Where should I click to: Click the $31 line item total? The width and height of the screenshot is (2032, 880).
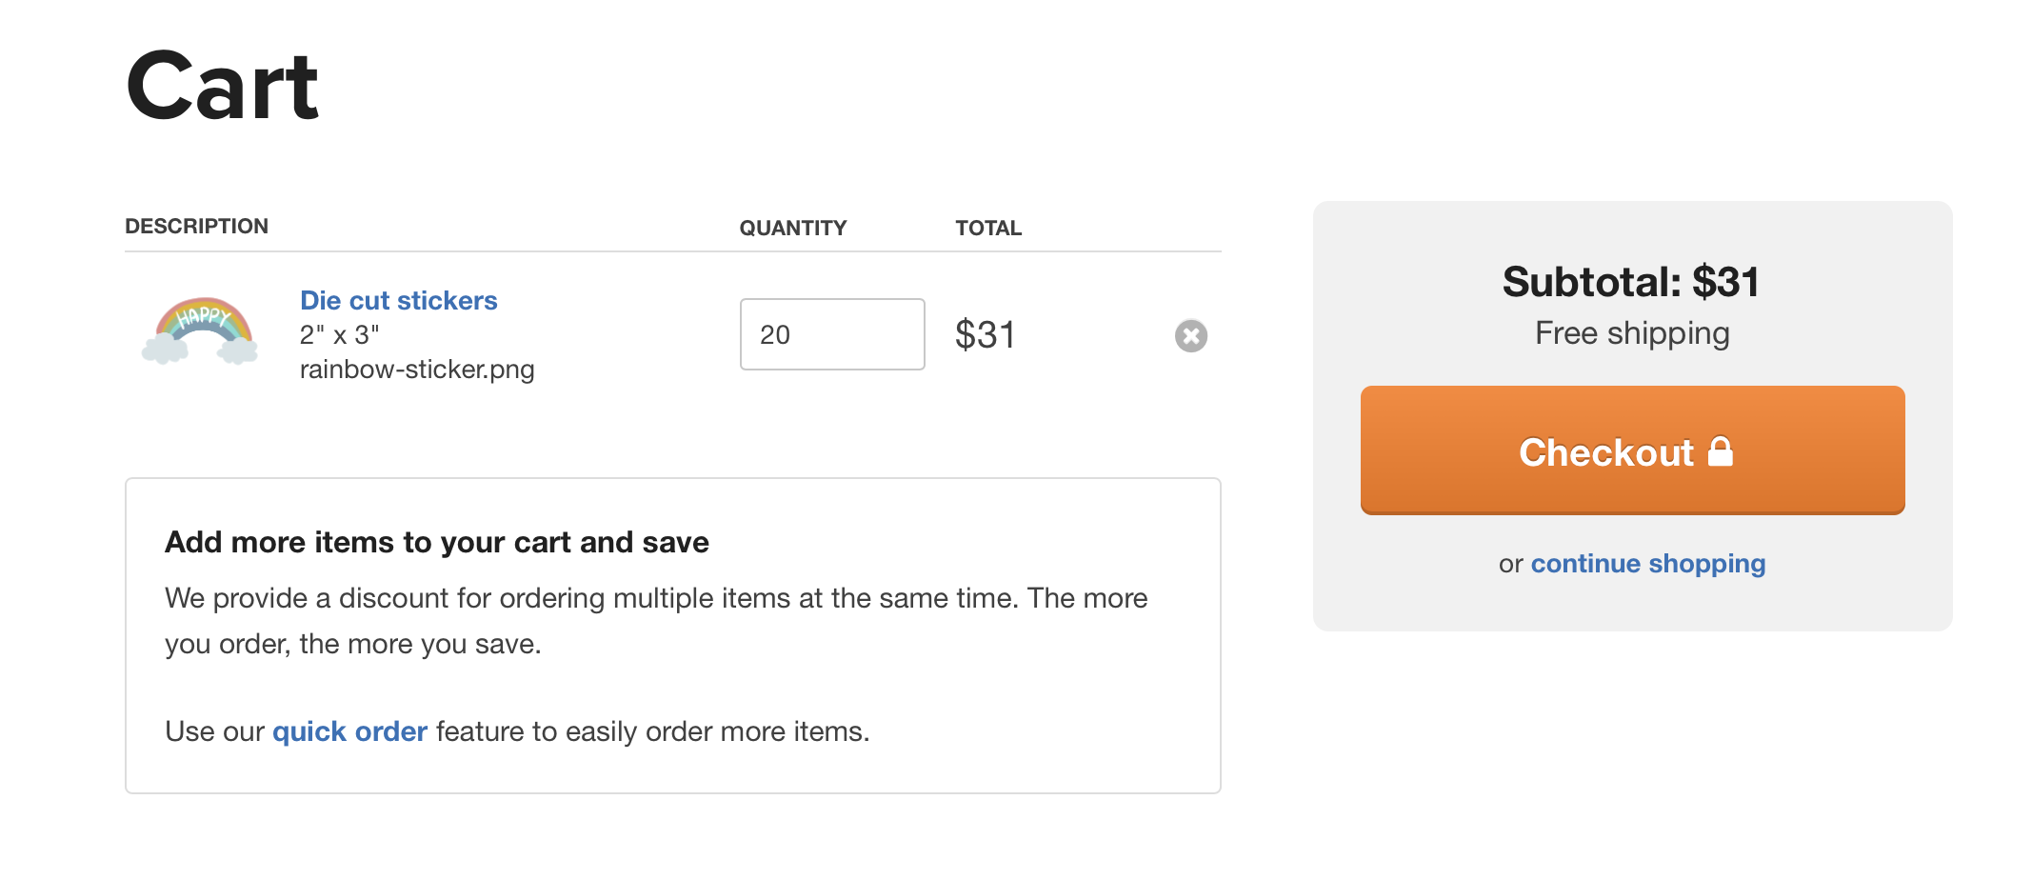point(986,335)
